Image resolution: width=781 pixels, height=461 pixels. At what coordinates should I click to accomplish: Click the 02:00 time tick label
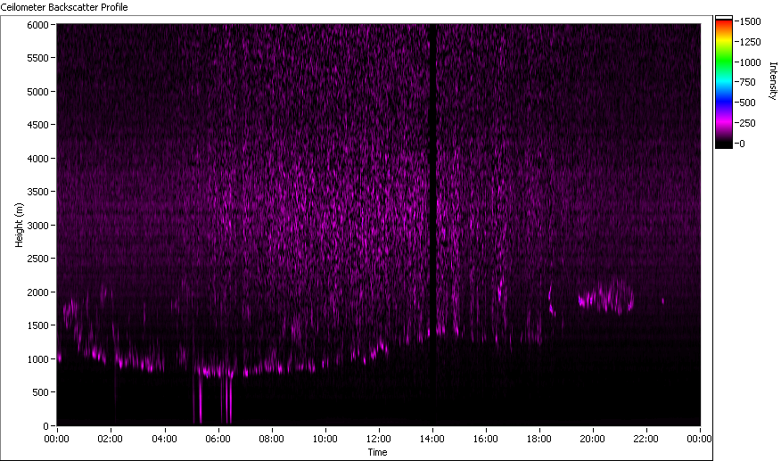click(x=110, y=439)
